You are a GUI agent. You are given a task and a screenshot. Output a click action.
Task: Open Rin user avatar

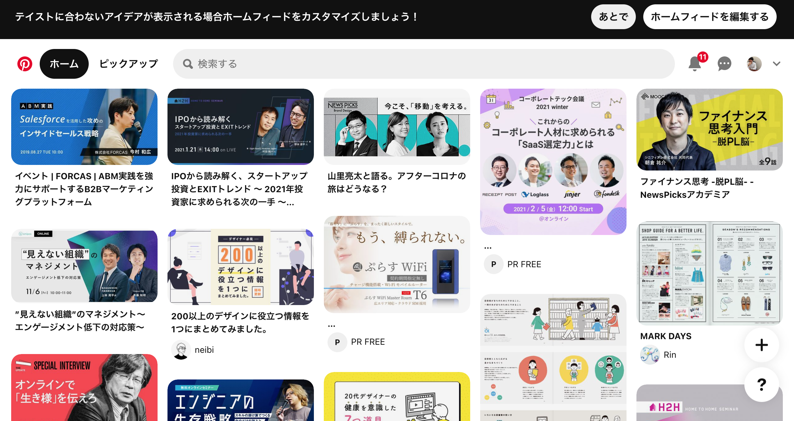650,355
